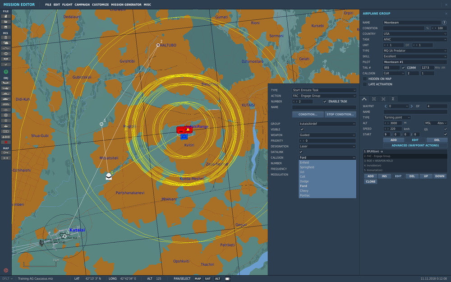Enable the HIDDEN ON MAP checkbox
The width and height of the screenshot is (451, 282).
365,79
